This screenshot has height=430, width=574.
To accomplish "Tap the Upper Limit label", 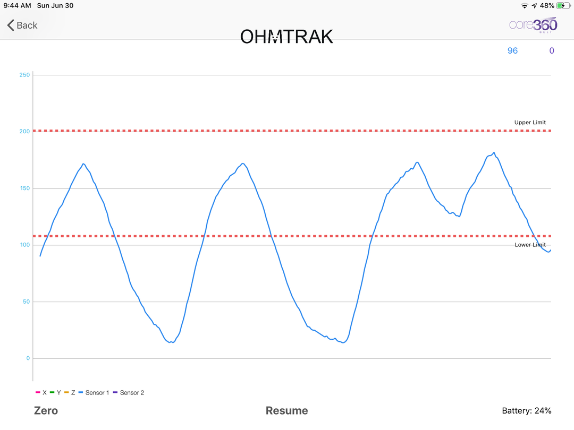I will pyautogui.click(x=530, y=123).
